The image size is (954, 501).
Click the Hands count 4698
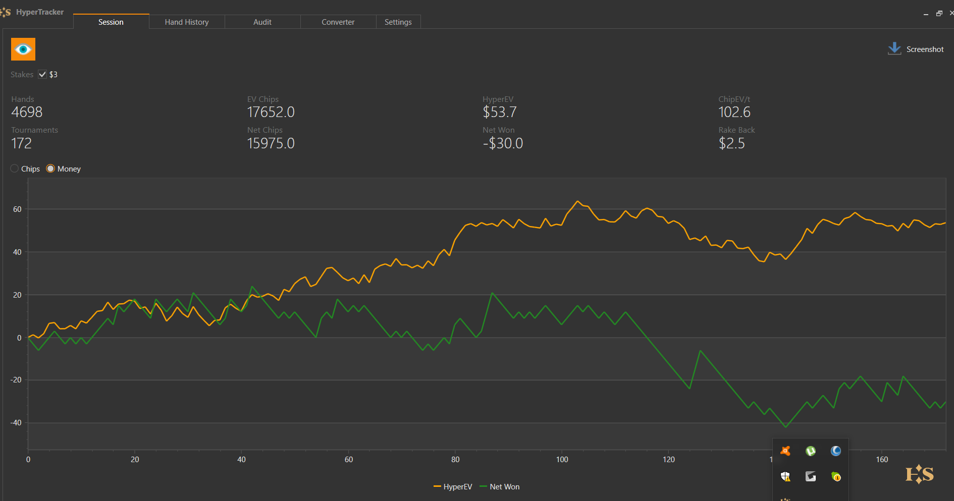[x=27, y=112]
